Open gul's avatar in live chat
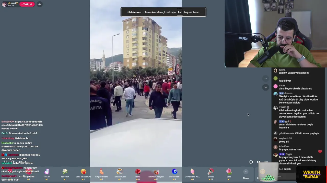 click(x=275, y=123)
